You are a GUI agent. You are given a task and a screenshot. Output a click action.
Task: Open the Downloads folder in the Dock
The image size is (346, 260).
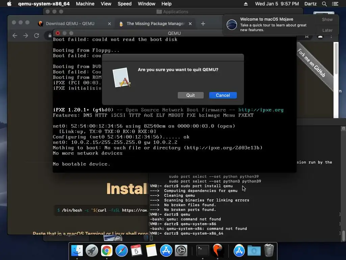click(x=254, y=251)
